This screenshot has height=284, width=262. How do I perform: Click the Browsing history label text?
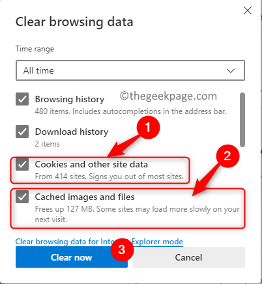coord(70,99)
